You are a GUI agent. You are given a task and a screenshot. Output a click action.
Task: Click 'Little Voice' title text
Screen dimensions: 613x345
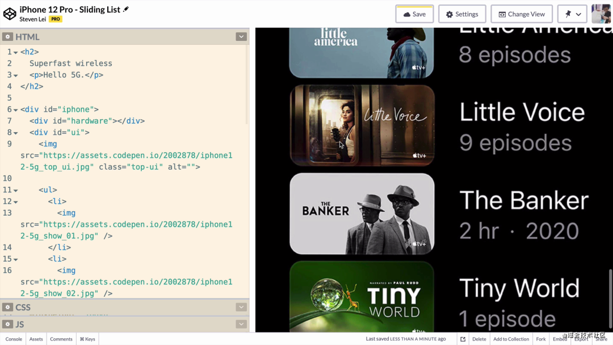point(522,112)
